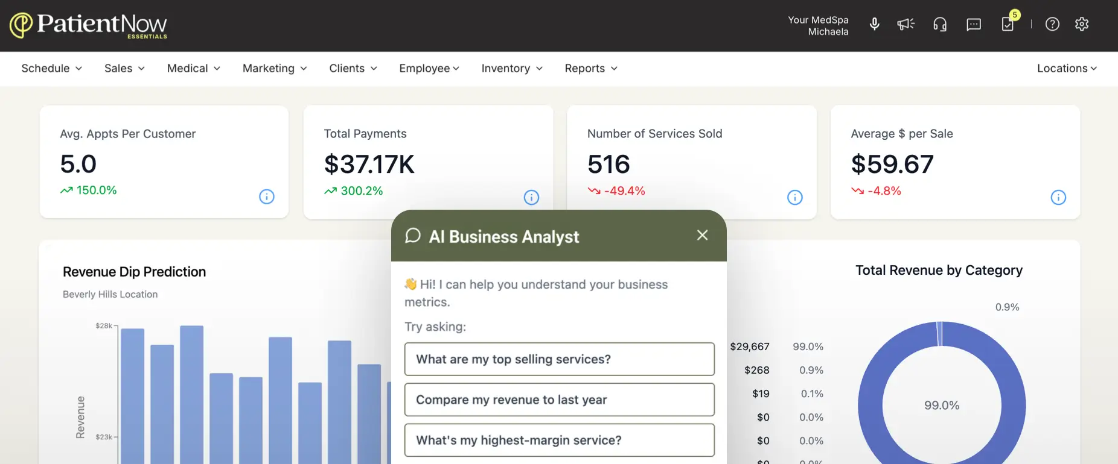The width and height of the screenshot is (1118, 464).
Task: Click the $19 revenue amount
Action: pos(761,393)
